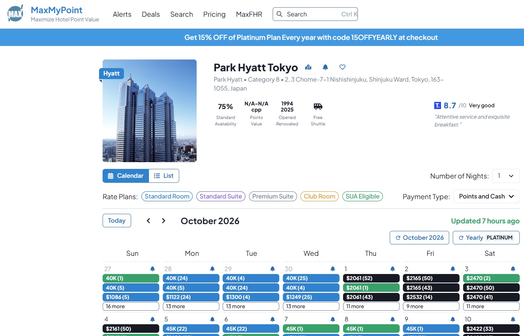Expand 16 more rates on Sunday 27
The image size is (524, 336).
(131, 306)
